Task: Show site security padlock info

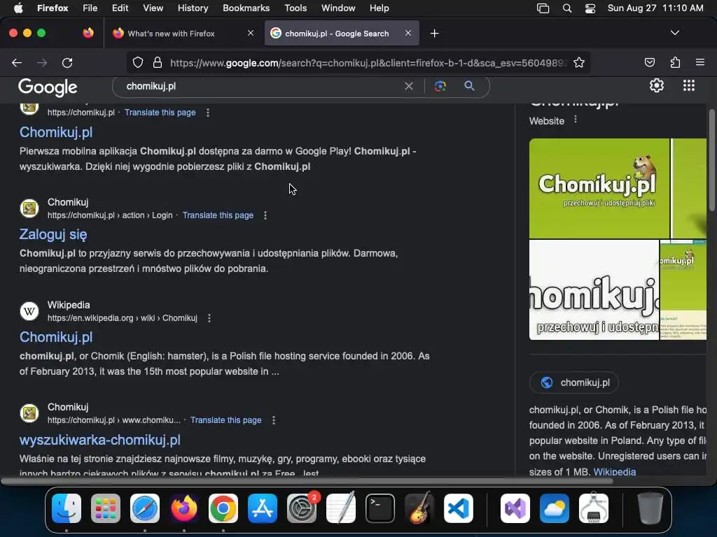Action: pos(158,62)
